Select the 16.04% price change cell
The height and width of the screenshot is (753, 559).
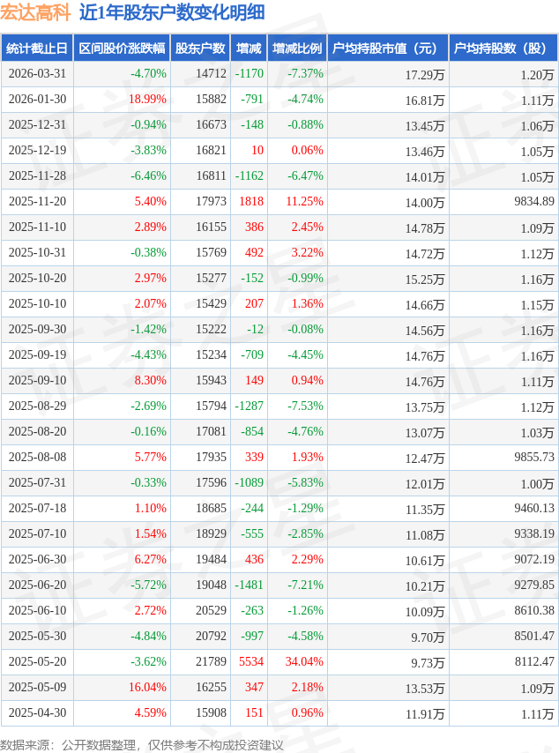click(147, 687)
